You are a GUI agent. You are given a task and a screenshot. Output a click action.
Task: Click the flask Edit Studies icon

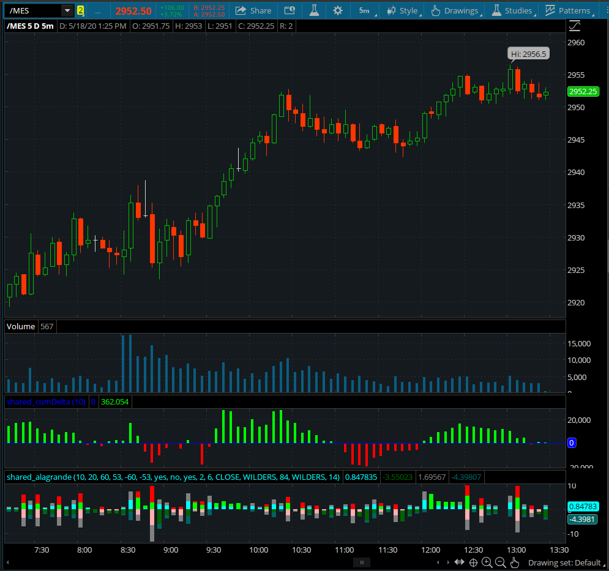[x=314, y=10]
